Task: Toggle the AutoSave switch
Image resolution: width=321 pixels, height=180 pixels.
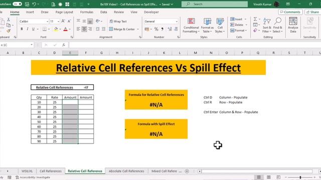Action: (17, 4)
